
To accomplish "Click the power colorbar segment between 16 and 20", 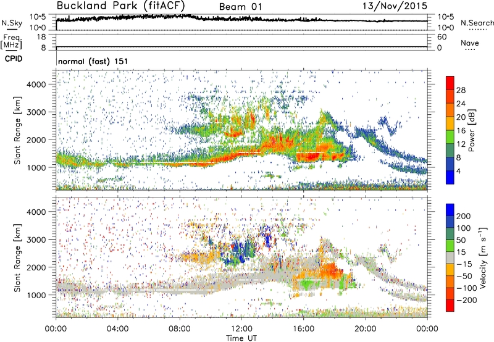I will click(450, 123).
